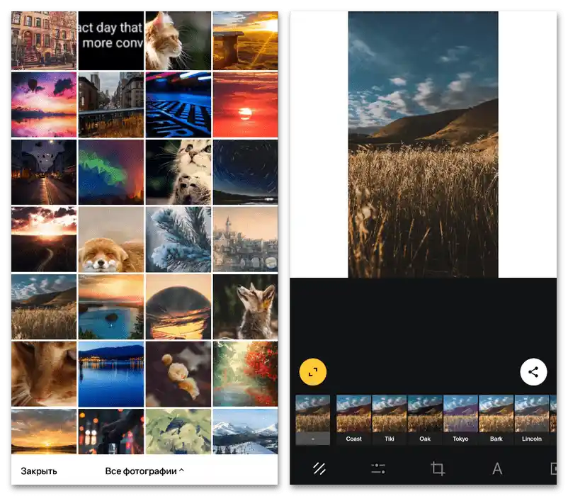Choose the red sunset sun photo

246,104
